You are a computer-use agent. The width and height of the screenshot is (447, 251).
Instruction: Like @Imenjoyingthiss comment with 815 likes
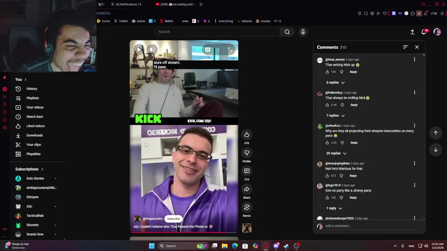click(327, 176)
